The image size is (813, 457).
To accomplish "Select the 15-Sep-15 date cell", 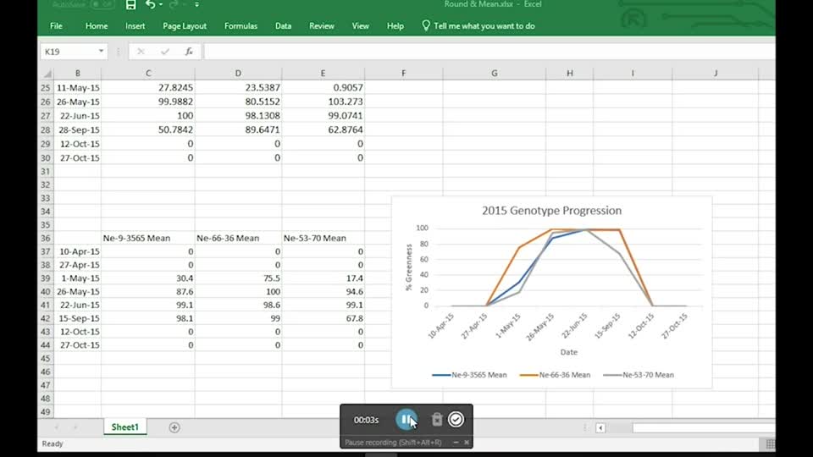I will (78, 318).
